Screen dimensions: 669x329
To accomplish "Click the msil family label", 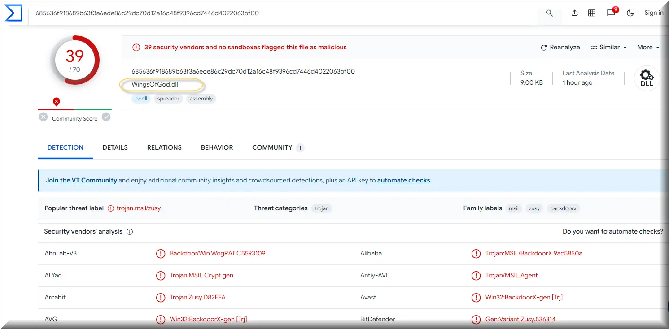I will click(x=514, y=208).
